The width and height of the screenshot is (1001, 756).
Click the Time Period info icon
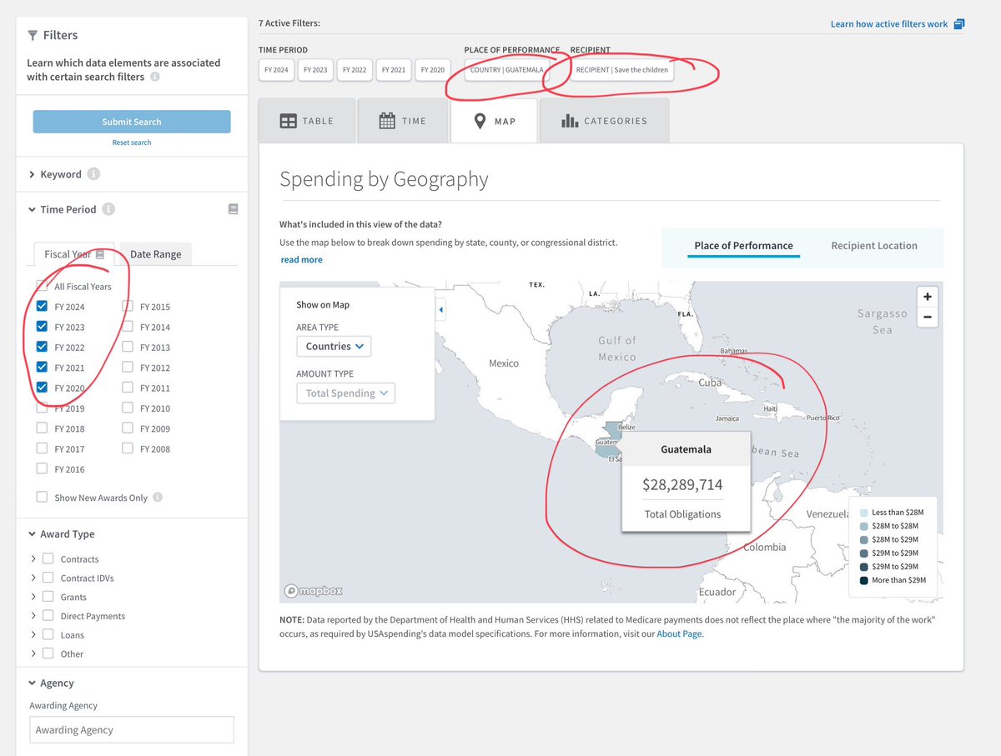click(108, 209)
